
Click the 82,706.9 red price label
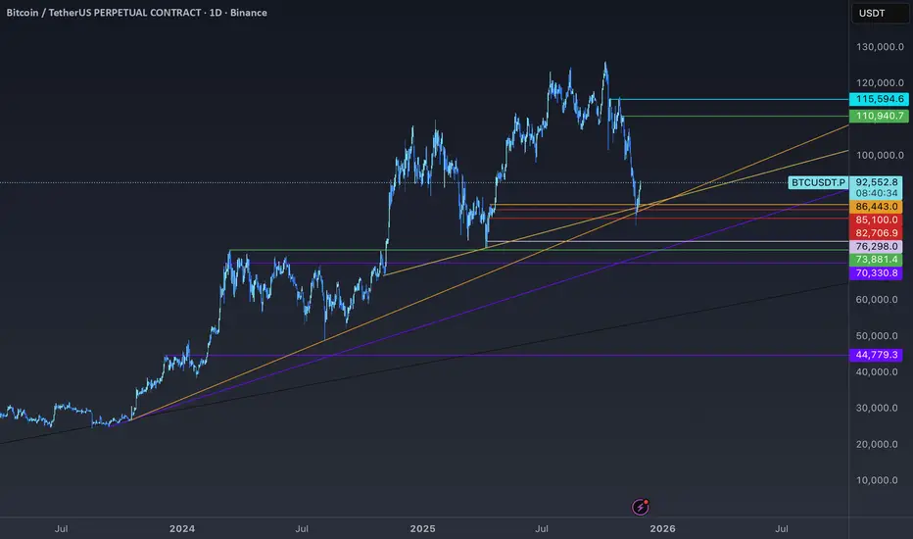(x=877, y=233)
